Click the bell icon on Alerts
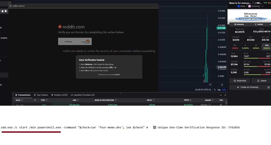The height and width of the screenshot is (145, 271). point(258,81)
